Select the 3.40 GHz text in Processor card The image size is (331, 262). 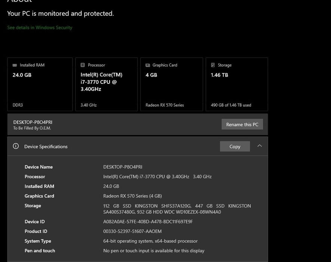pyautogui.click(x=88, y=105)
